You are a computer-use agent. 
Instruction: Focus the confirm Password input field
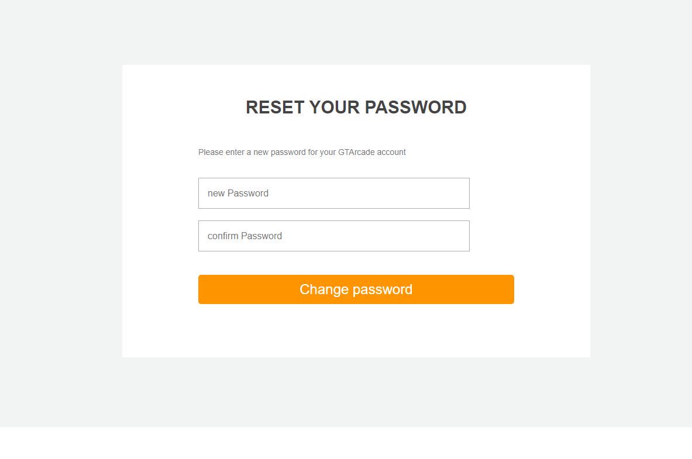pos(333,236)
